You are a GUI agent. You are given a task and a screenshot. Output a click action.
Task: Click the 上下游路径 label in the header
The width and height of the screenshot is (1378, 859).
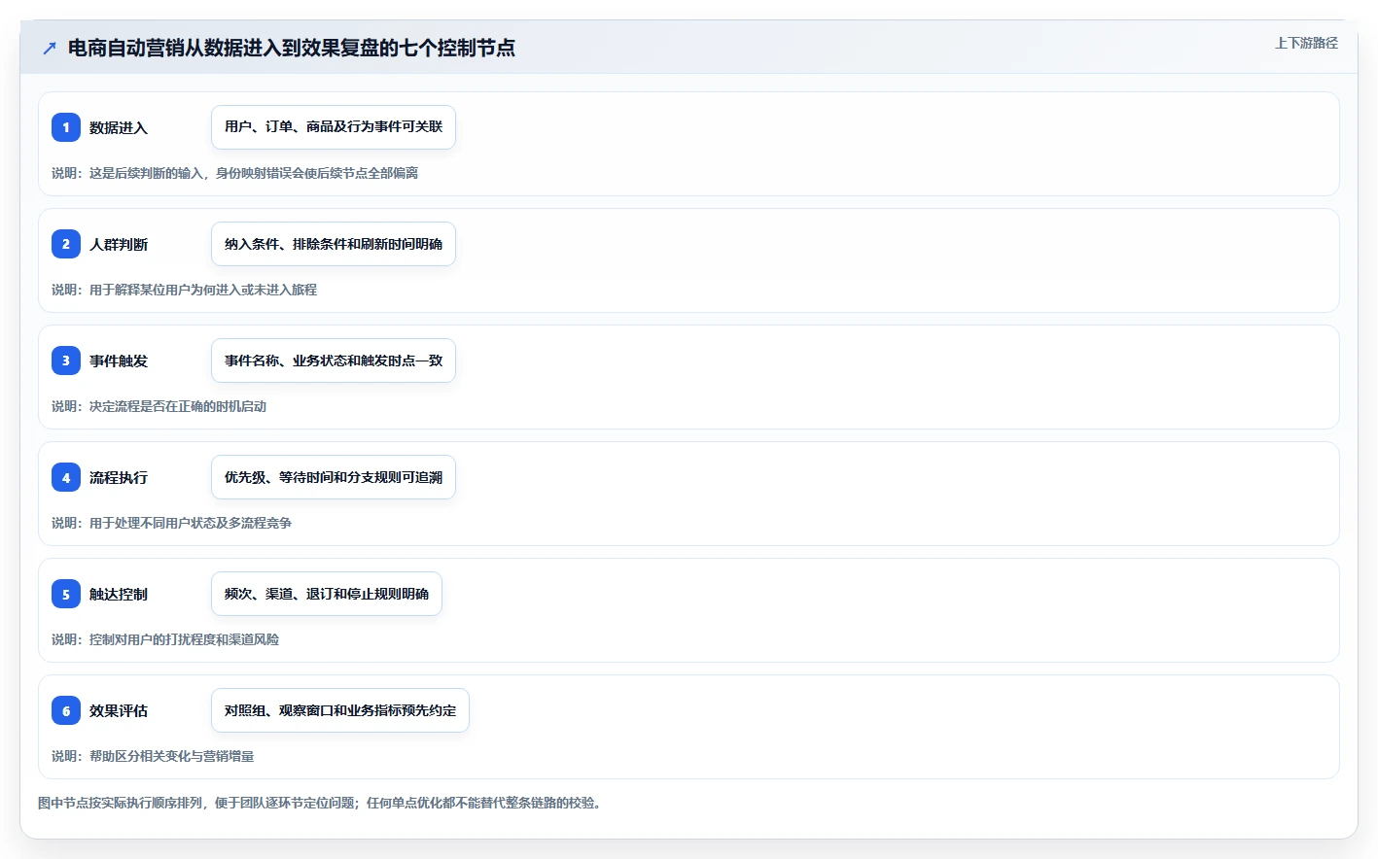(x=1306, y=43)
